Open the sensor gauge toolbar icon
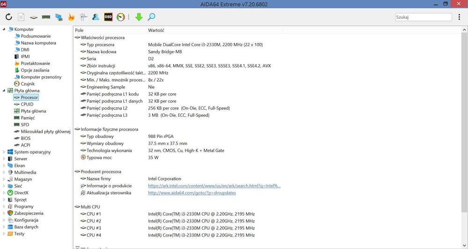Viewport: 468px width, 249px height. coord(121,17)
